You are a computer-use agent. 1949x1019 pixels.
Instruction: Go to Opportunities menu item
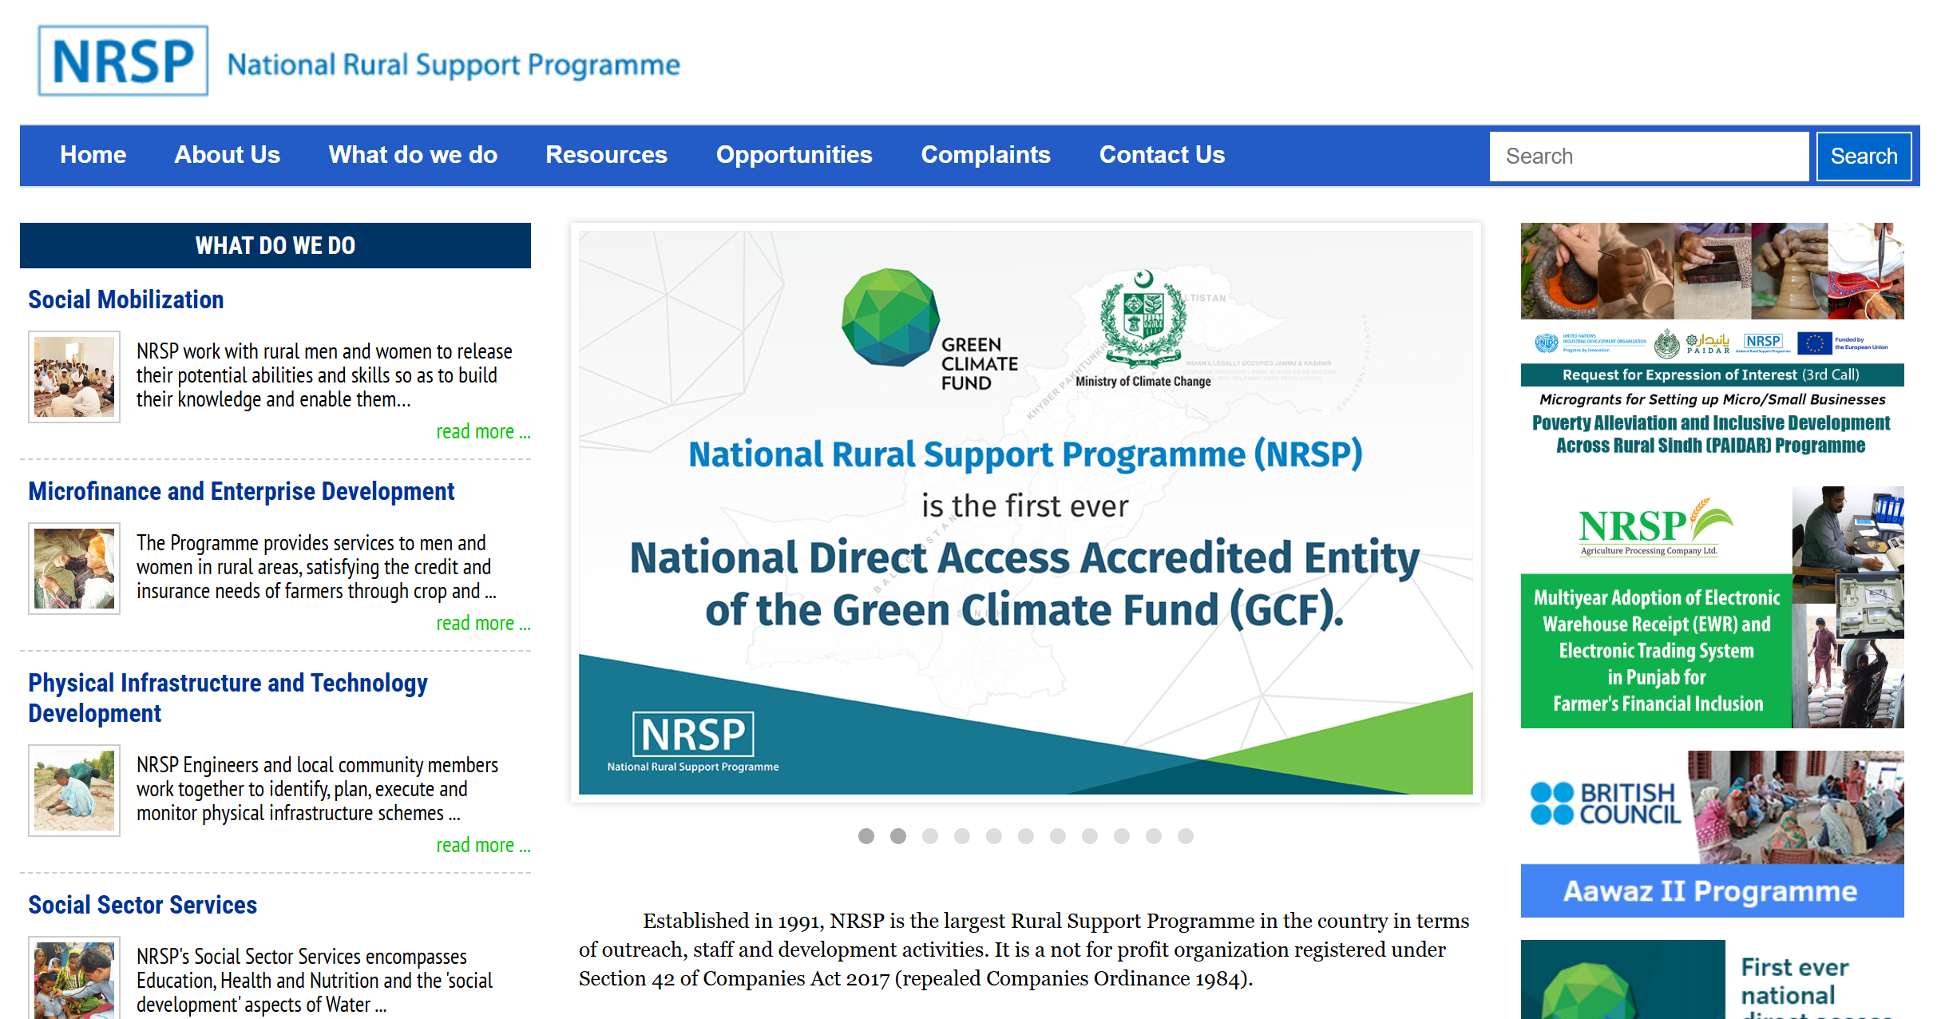794,155
